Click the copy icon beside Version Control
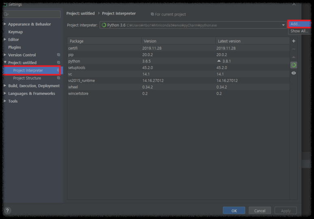 point(58,55)
